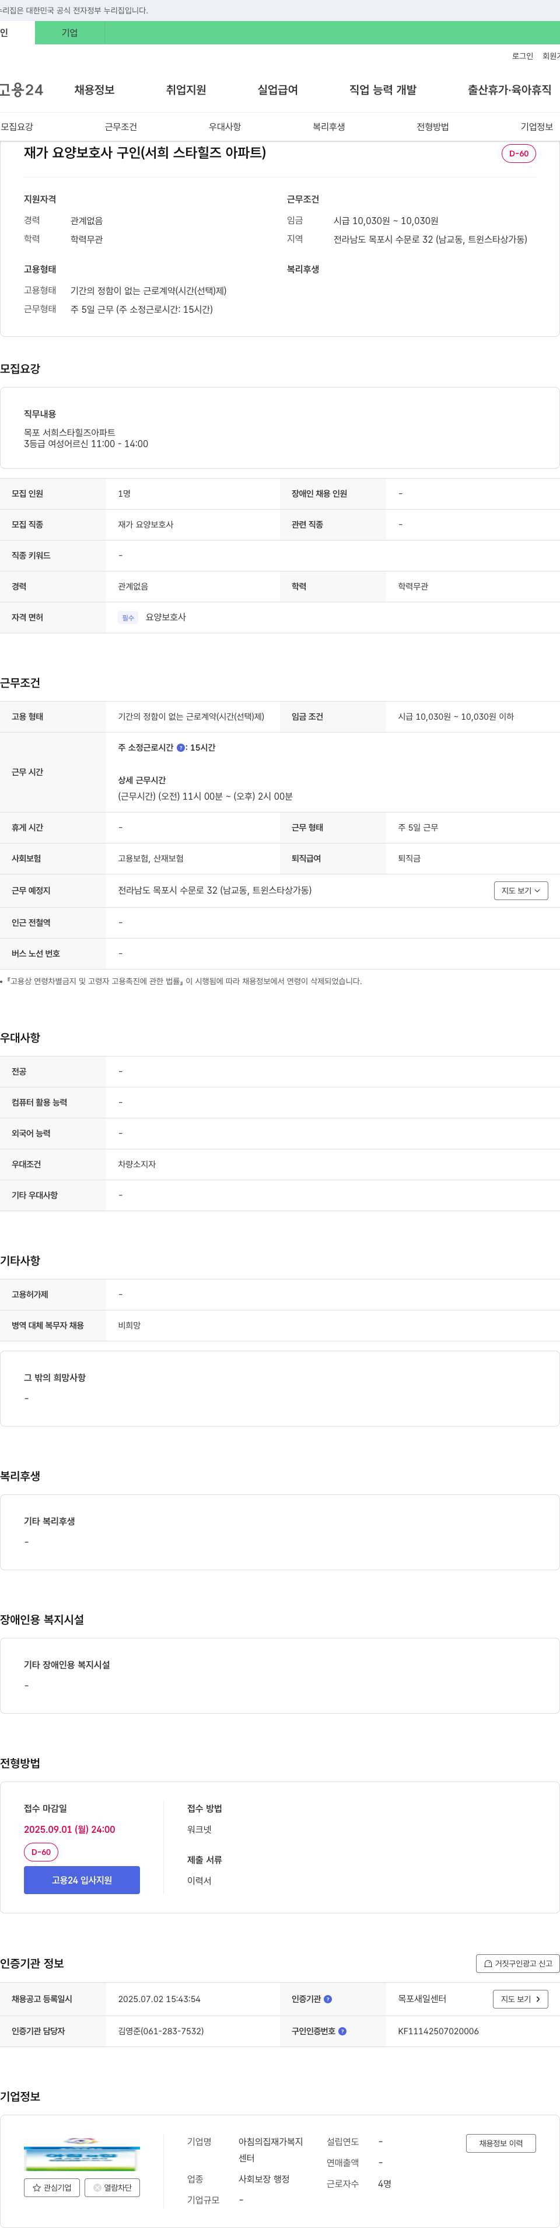The width and height of the screenshot is (560, 2228).
Task: Click the 목포새일센터 agency name
Action: pyautogui.click(x=422, y=1999)
